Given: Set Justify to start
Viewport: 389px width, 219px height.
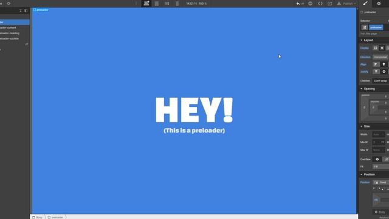Looking at the screenshot, I should coord(376,72).
